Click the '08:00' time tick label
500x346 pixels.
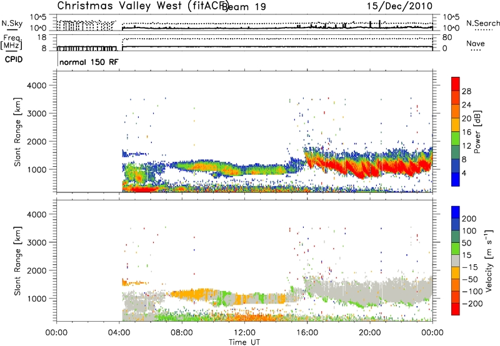tap(182, 333)
